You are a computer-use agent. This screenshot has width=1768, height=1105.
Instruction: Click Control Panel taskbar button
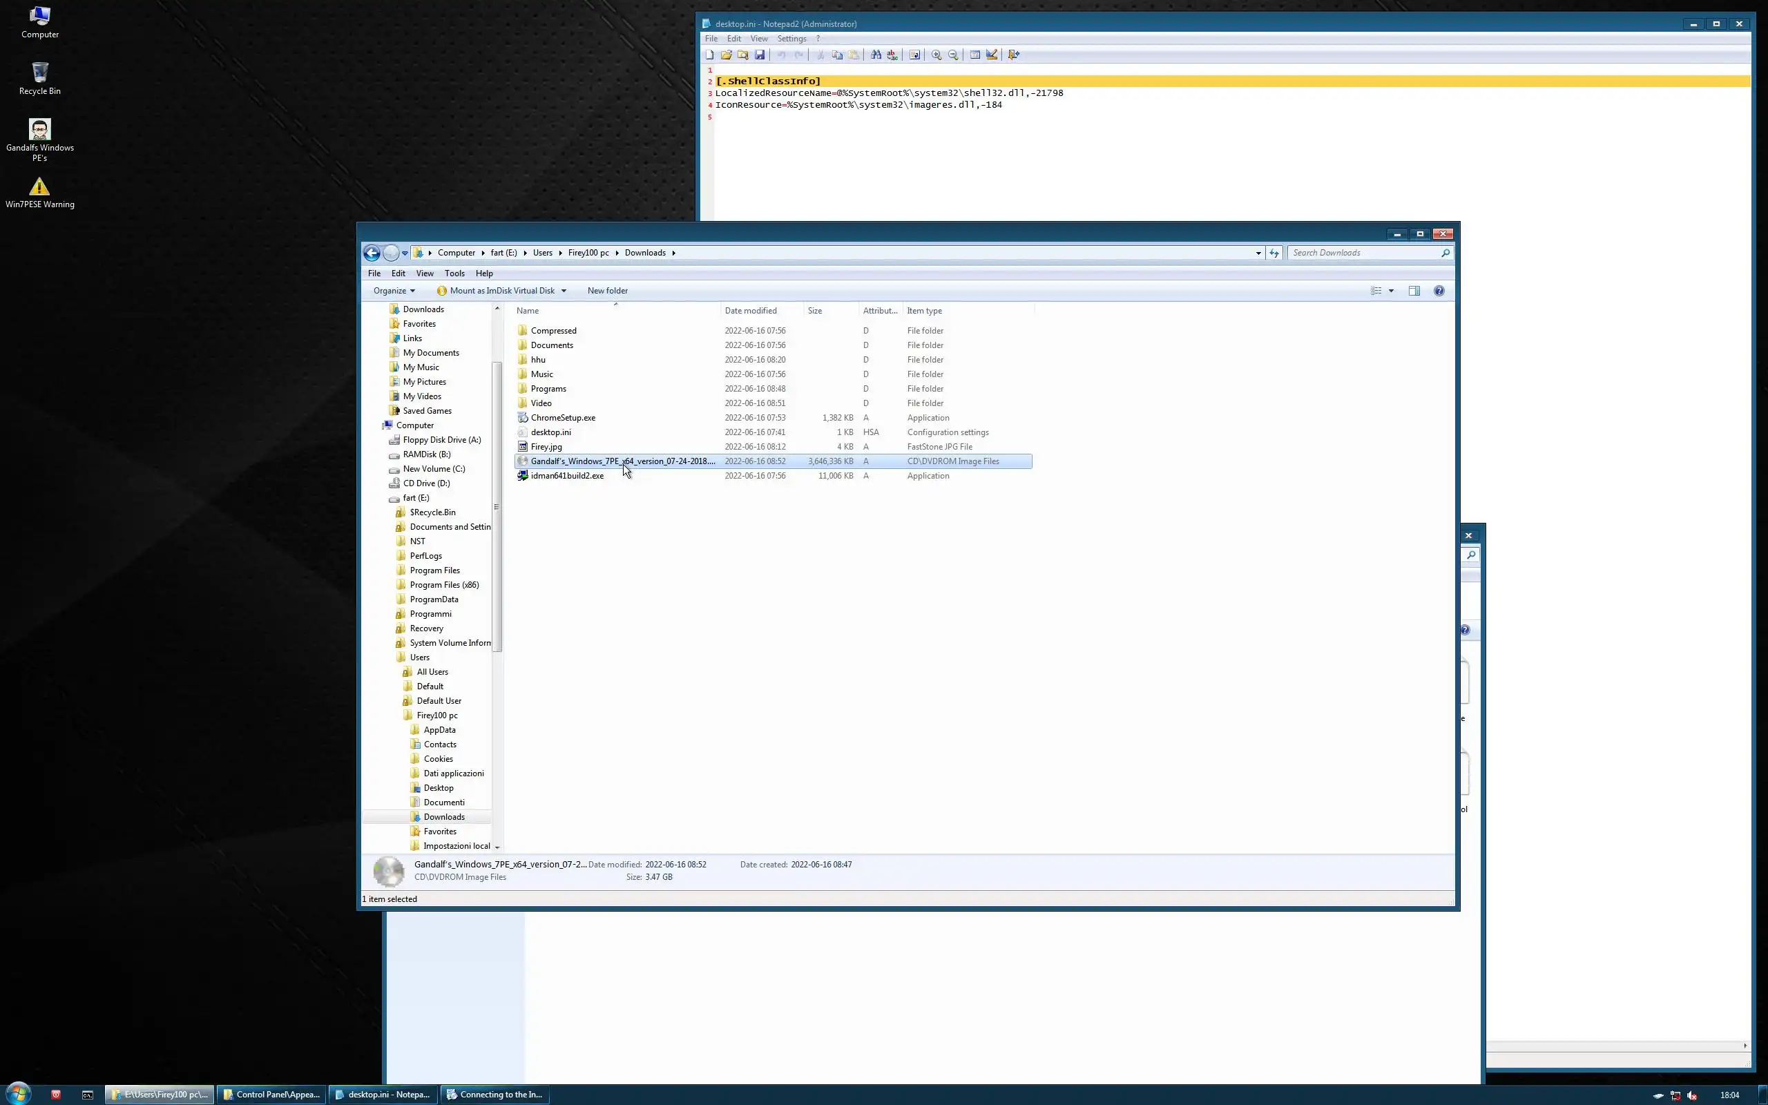tap(271, 1094)
